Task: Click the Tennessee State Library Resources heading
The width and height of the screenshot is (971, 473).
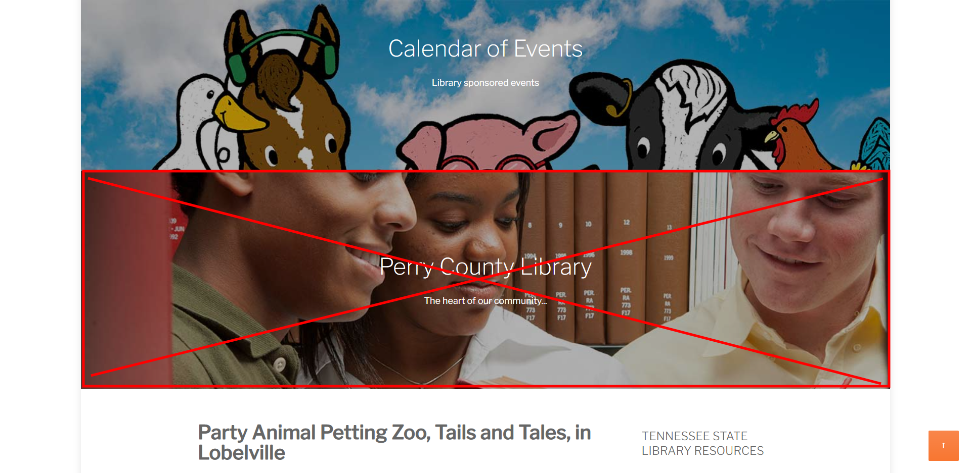Action: point(702,443)
